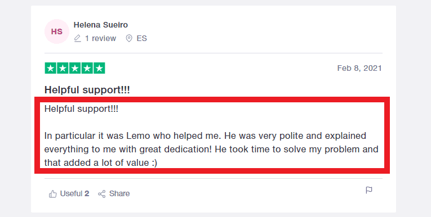Screen dimensions: 431x217
Task: Click the pencil review-count icon
Action: point(78,38)
